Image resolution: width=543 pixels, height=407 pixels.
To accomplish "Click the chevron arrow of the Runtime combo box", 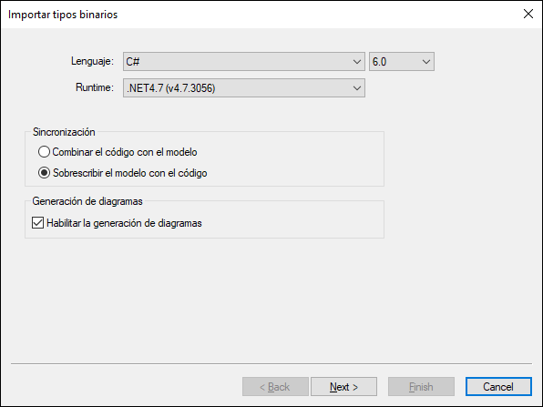I will click(x=357, y=88).
